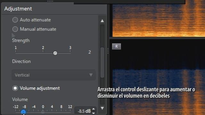Click the panel splitter dots handle

click(x=108, y=51)
